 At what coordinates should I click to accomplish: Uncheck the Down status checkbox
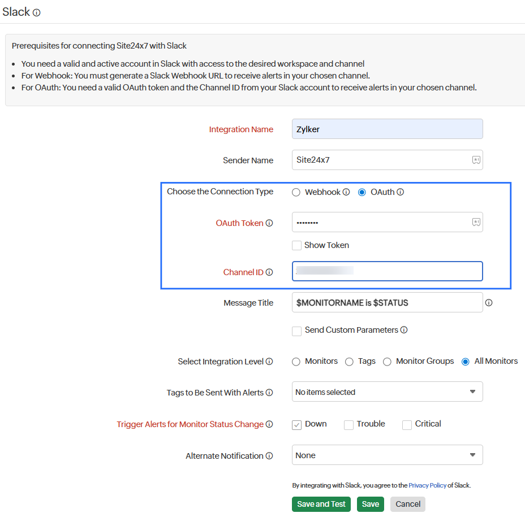296,424
